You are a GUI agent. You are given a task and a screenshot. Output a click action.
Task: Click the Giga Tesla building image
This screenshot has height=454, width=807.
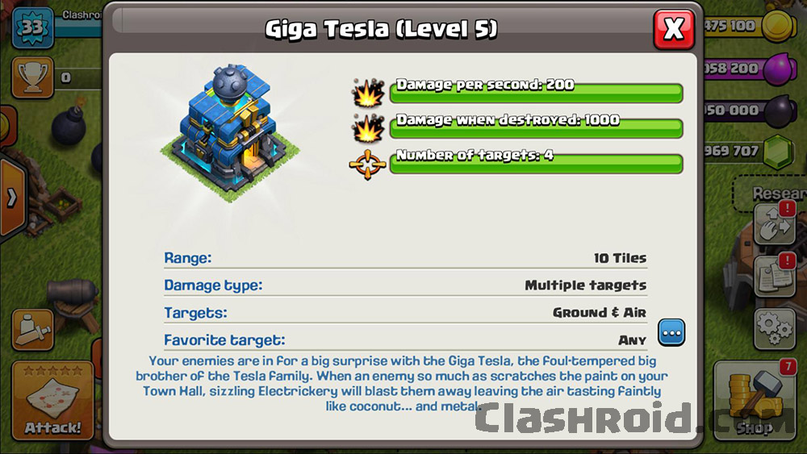point(230,133)
